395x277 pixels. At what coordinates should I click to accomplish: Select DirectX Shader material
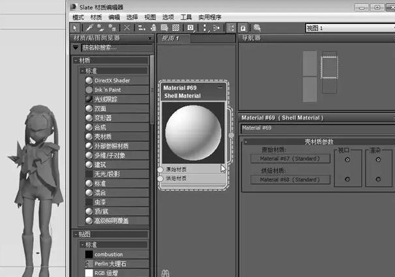click(x=117, y=81)
